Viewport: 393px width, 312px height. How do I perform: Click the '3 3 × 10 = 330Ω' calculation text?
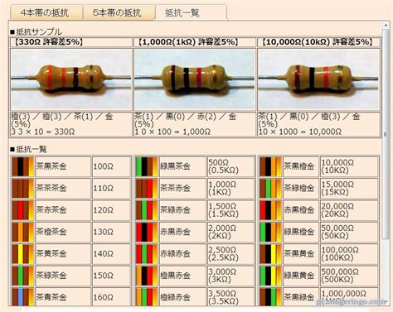[43, 132]
